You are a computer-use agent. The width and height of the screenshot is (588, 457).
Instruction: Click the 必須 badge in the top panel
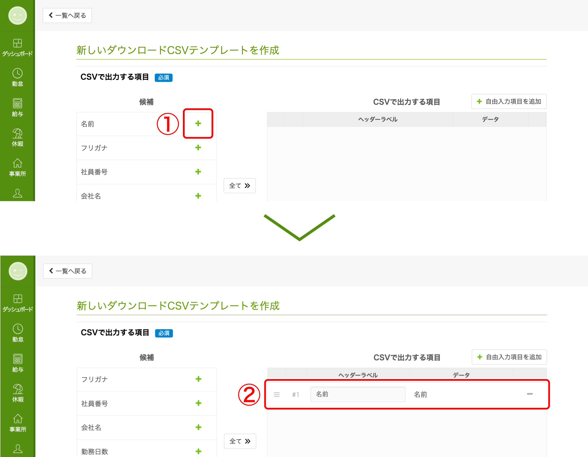(x=163, y=78)
